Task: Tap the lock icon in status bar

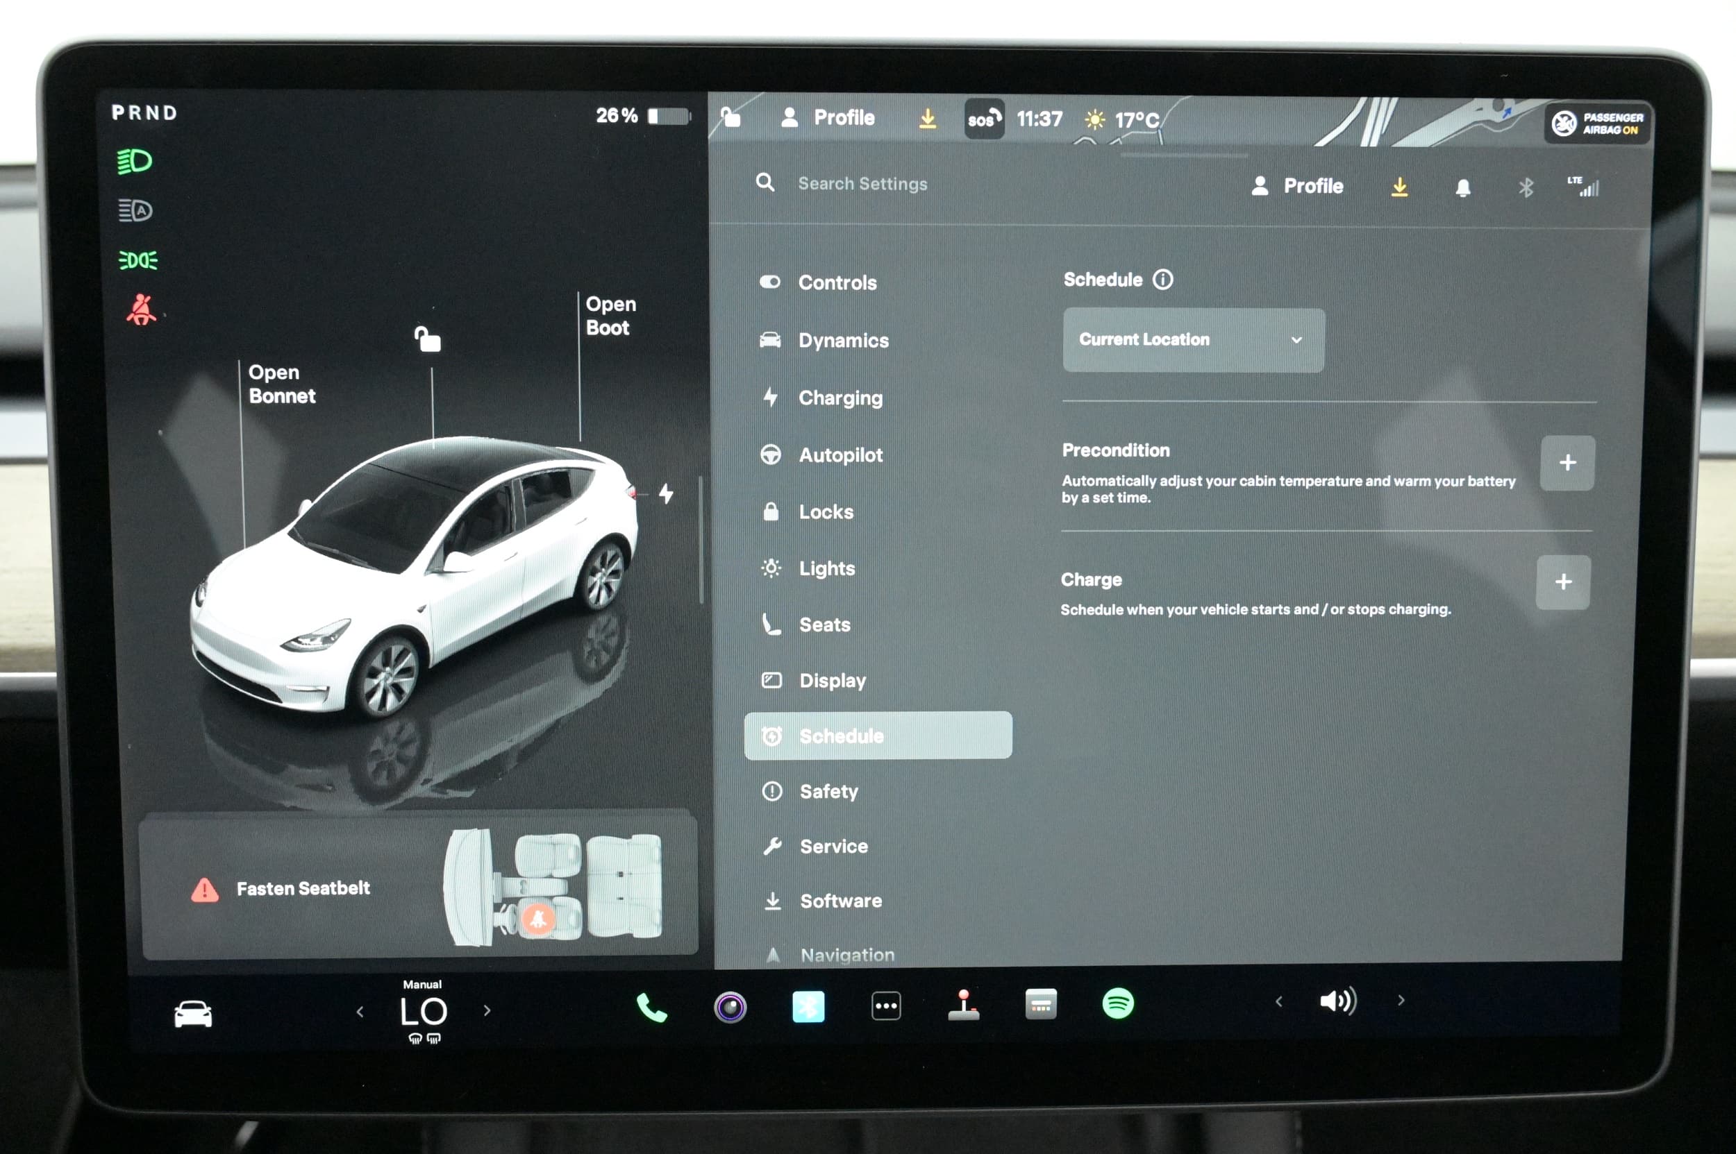Action: coord(730,117)
